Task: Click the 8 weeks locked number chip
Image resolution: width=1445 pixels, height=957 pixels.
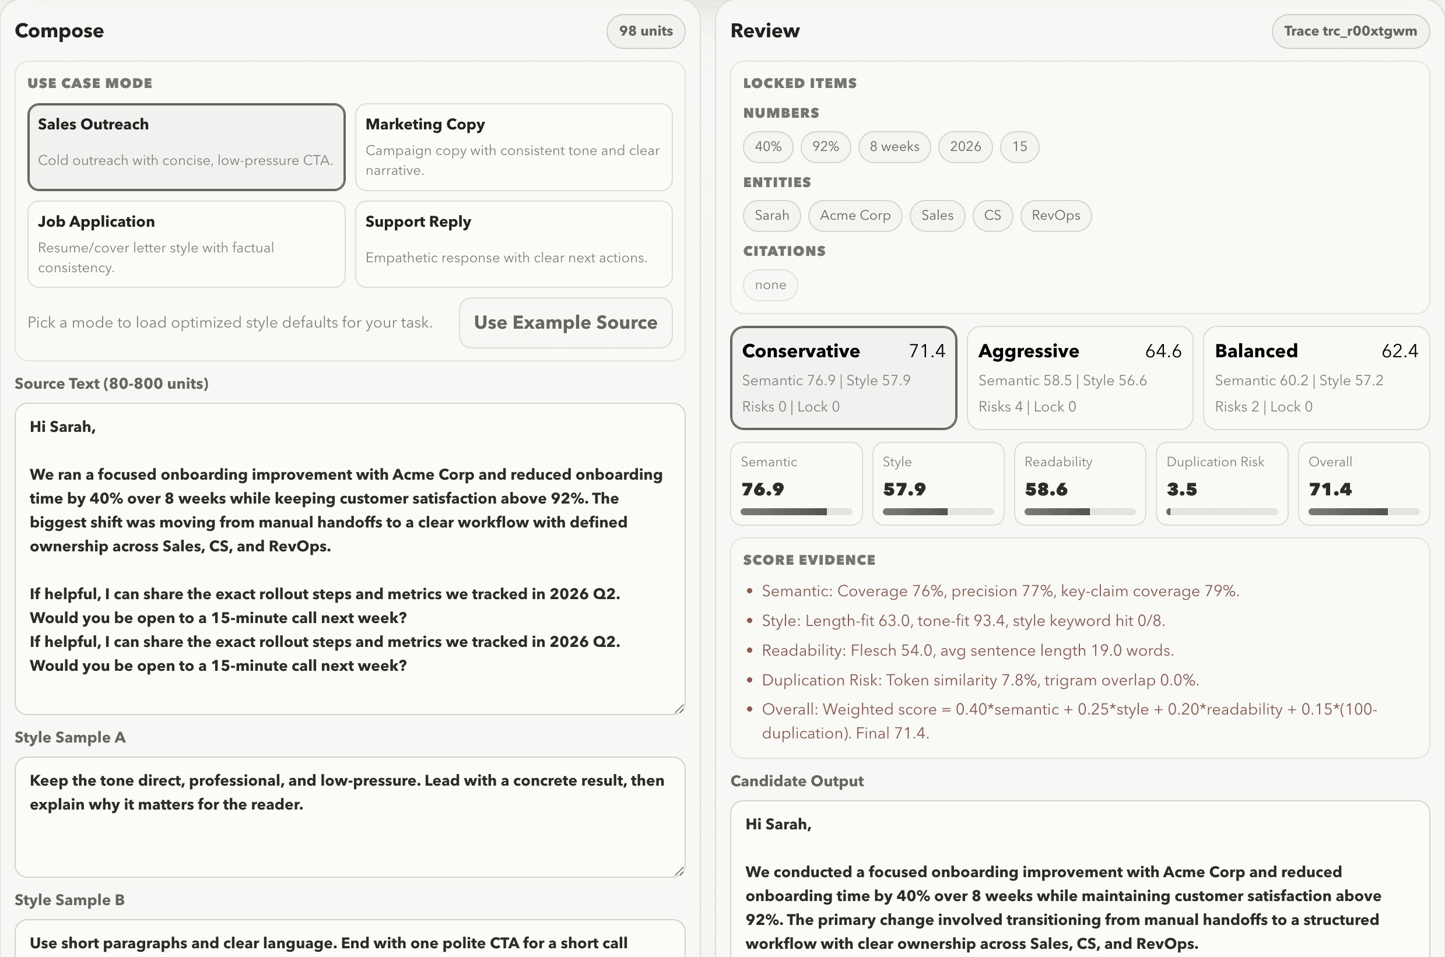Action: (x=894, y=146)
